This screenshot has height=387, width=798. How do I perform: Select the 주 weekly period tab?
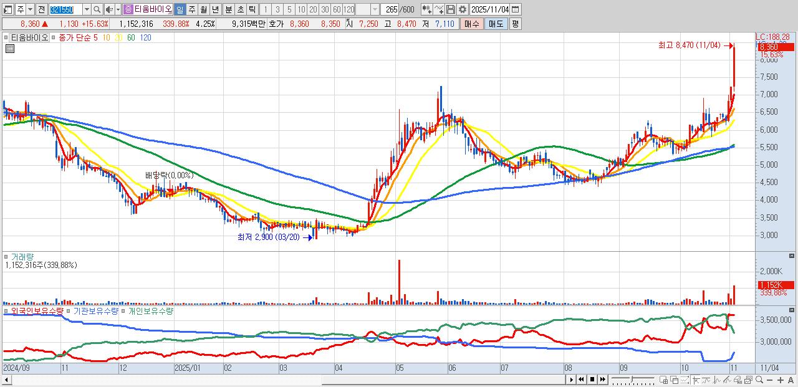pos(191,9)
